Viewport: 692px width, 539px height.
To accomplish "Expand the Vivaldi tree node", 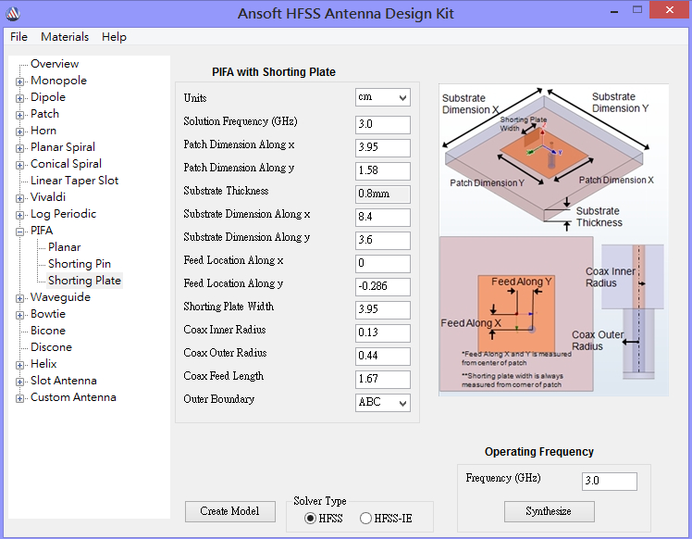I will point(19,198).
